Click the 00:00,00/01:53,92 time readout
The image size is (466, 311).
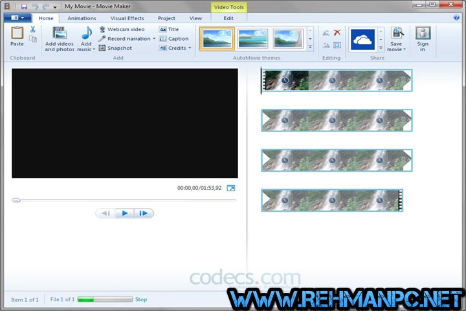[x=199, y=188]
